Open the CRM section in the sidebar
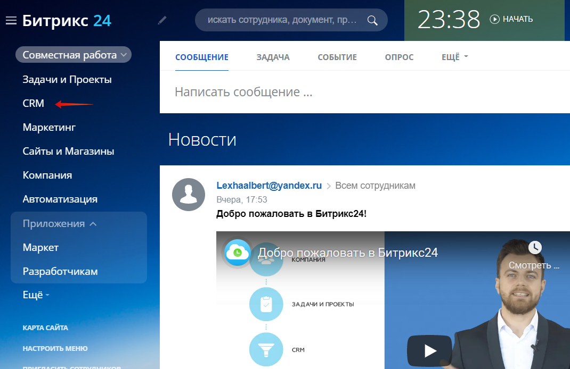The width and height of the screenshot is (570, 369). point(33,103)
